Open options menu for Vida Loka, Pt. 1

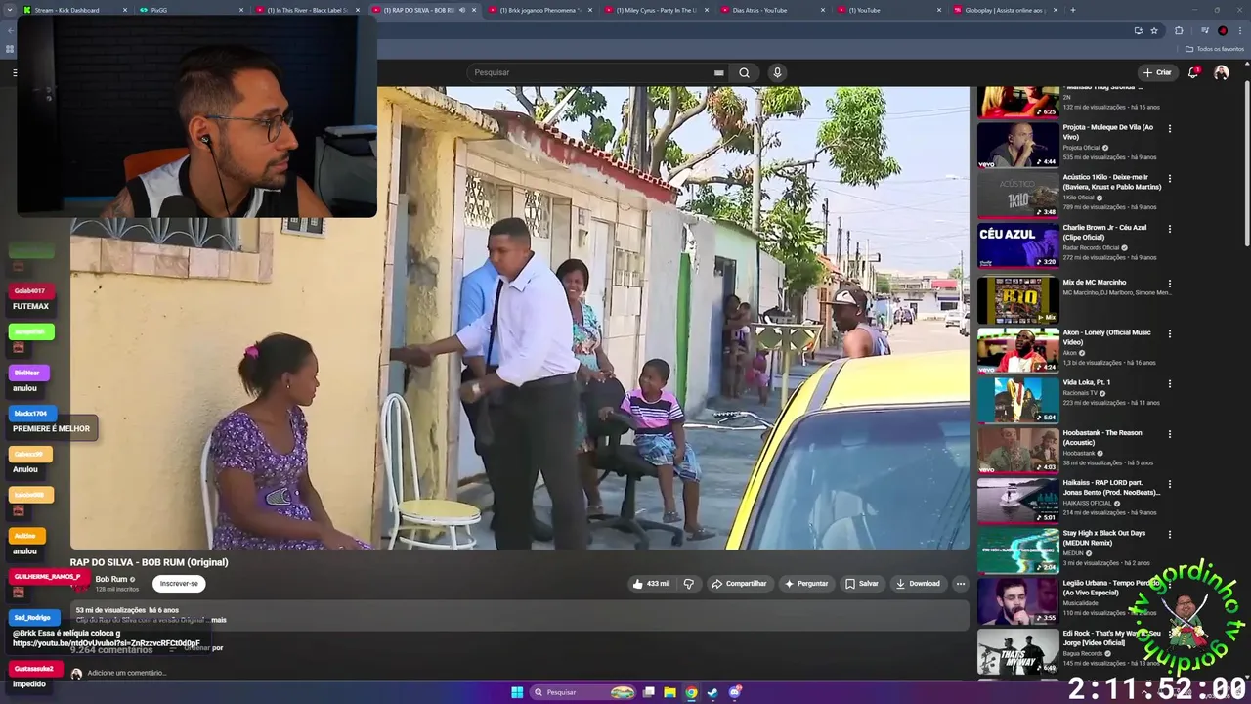1169,384
